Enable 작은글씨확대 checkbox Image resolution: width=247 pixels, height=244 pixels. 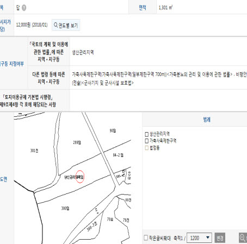(146, 237)
